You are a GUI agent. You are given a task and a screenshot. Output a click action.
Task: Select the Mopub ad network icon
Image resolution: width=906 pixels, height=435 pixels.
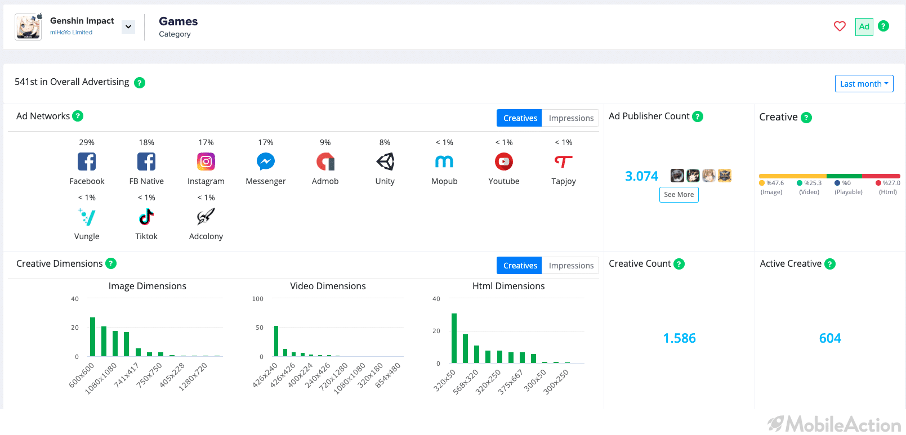pyautogui.click(x=444, y=162)
